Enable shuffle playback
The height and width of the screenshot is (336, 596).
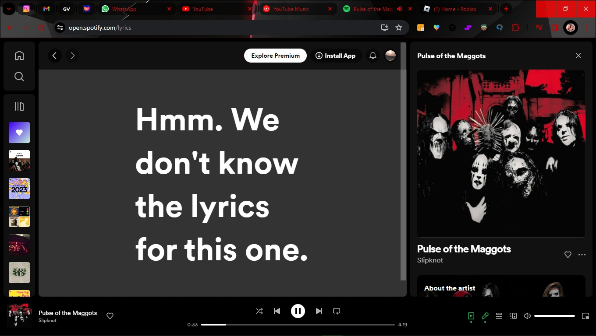pos(259,311)
